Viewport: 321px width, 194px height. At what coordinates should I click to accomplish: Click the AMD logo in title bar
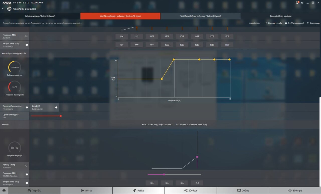[x=7, y=3]
